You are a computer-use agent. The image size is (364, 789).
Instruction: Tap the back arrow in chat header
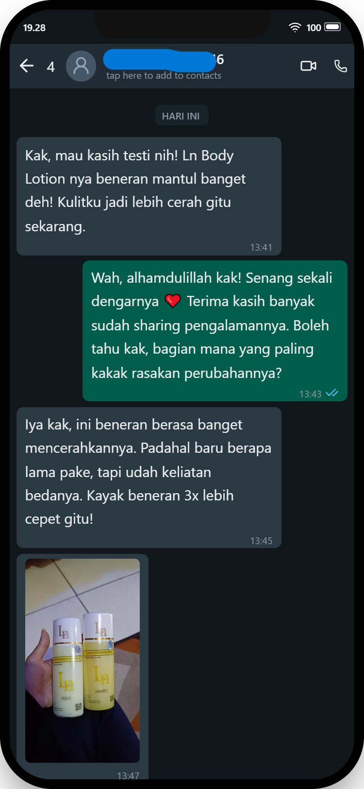[27, 66]
